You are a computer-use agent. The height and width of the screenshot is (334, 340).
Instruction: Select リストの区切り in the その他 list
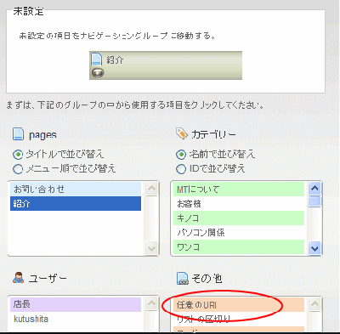[239, 320]
